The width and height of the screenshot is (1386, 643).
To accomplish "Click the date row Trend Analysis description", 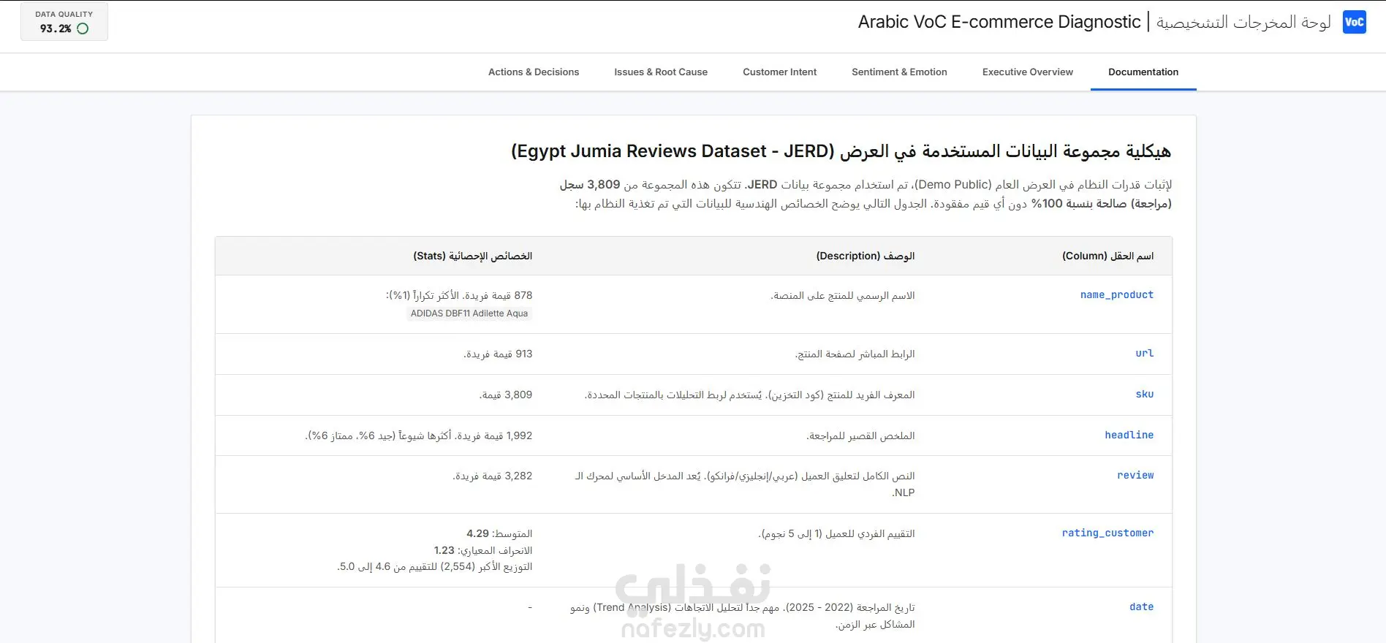I will 743,616.
